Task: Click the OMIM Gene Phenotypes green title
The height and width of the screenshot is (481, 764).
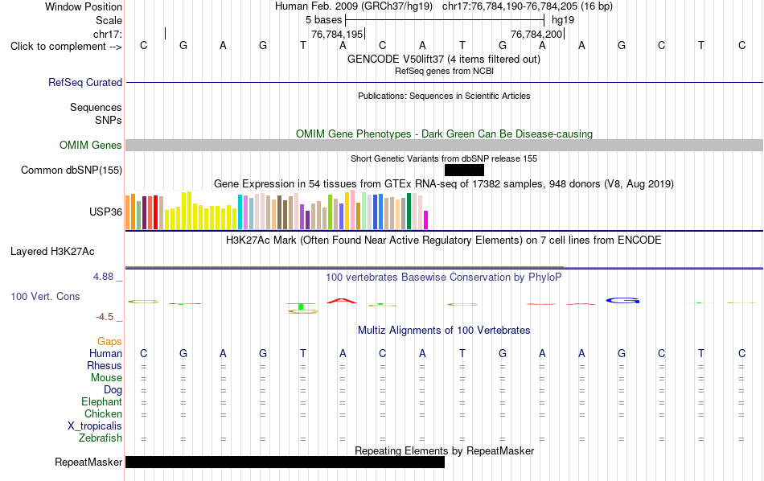Action: click(x=445, y=134)
